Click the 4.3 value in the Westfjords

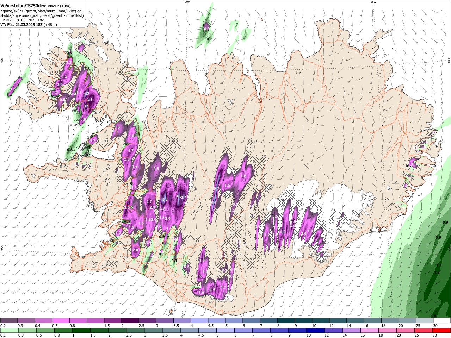(x=86, y=93)
